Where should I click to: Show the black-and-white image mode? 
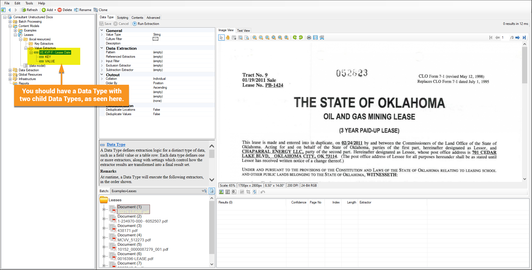click(234, 192)
